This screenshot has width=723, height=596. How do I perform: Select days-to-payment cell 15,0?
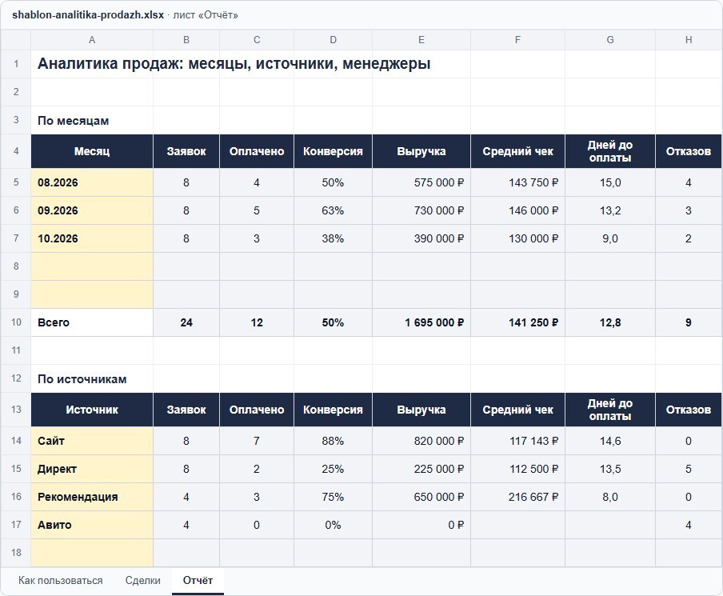click(609, 182)
